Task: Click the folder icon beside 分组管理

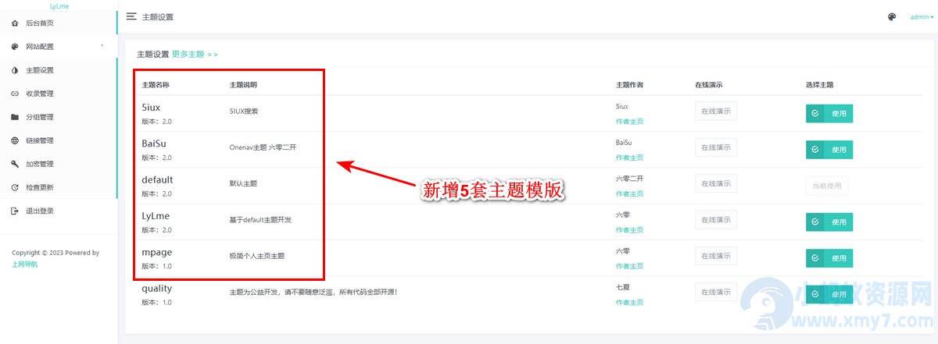Action: click(16, 117)
